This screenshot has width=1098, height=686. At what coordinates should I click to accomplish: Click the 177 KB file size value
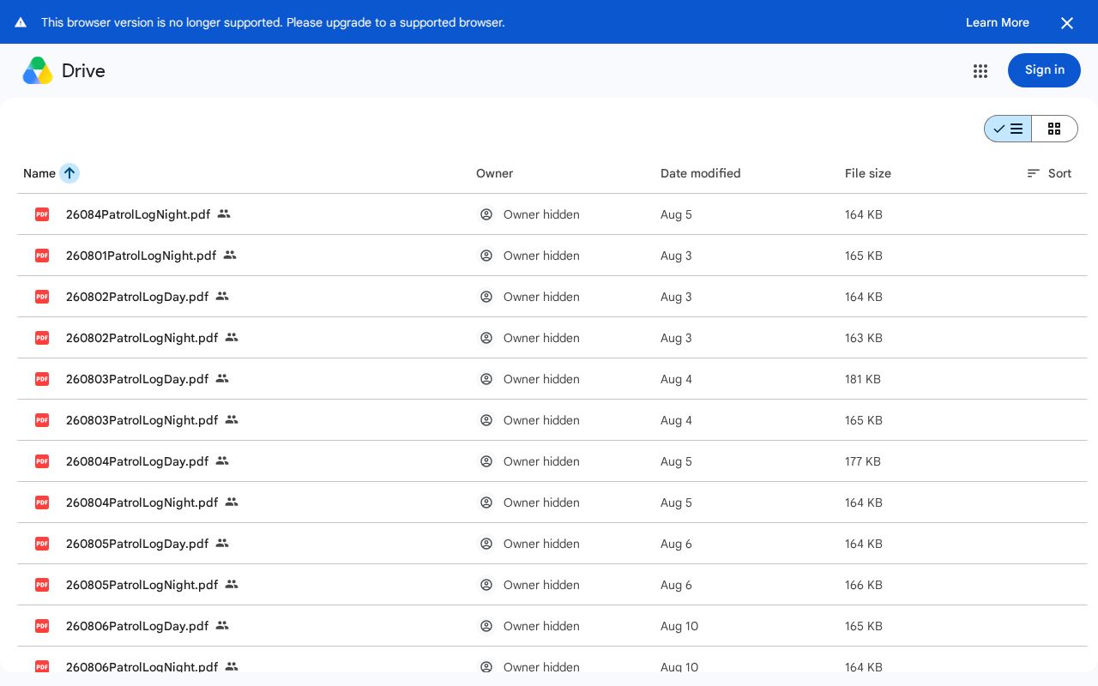pos(863,461)
